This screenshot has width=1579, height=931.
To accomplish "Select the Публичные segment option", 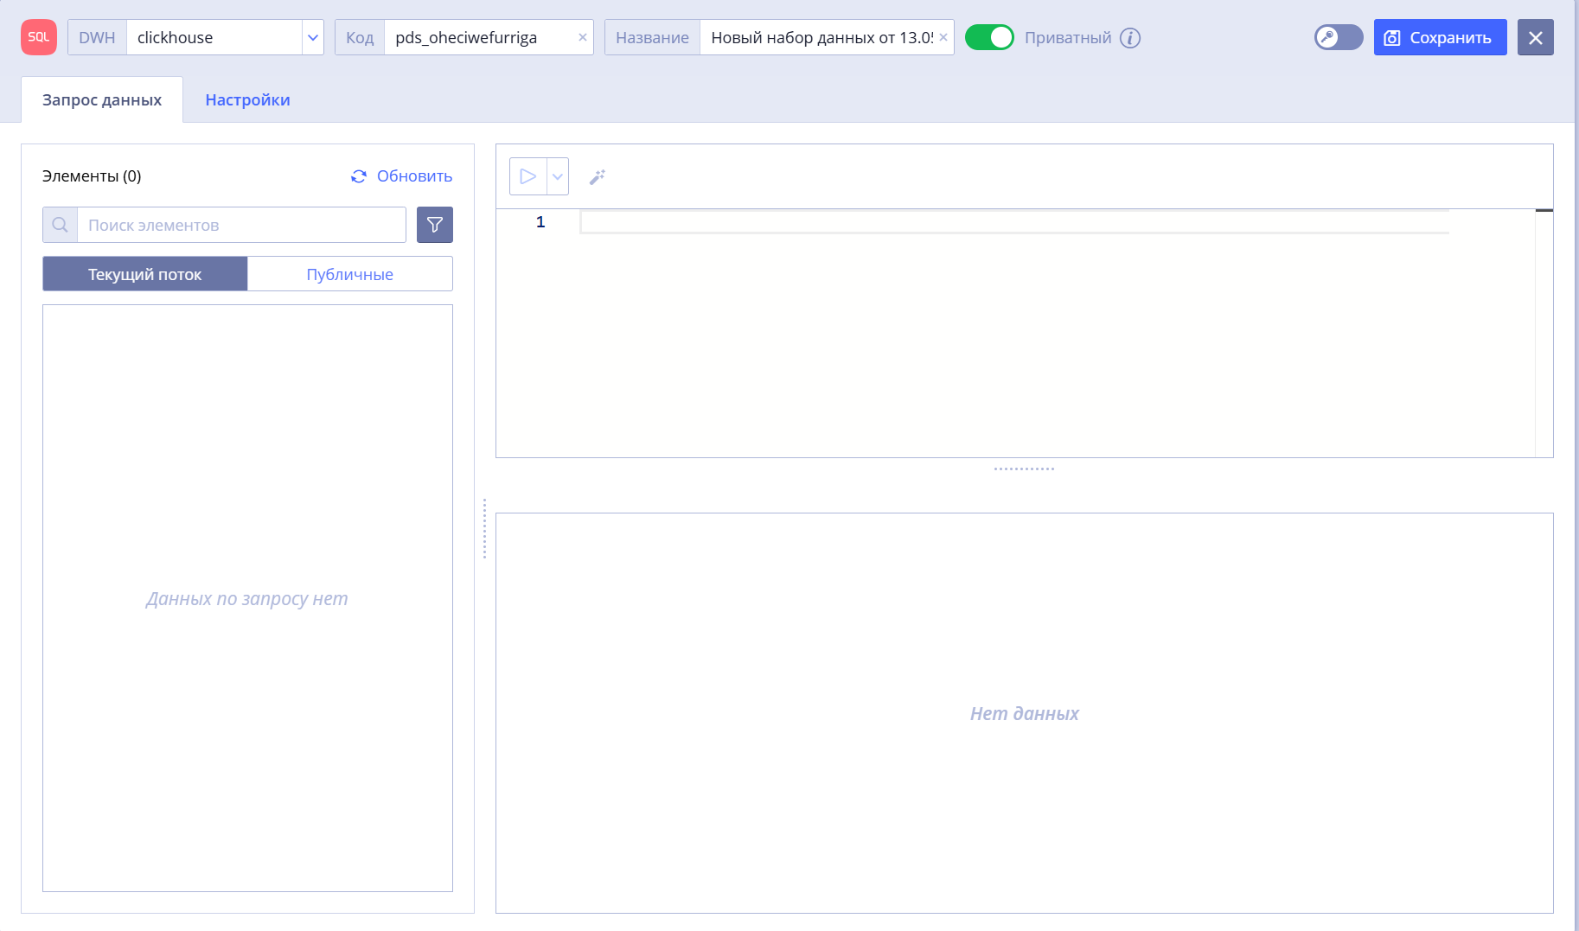I will pyautogui.click(x=350, y=274).
